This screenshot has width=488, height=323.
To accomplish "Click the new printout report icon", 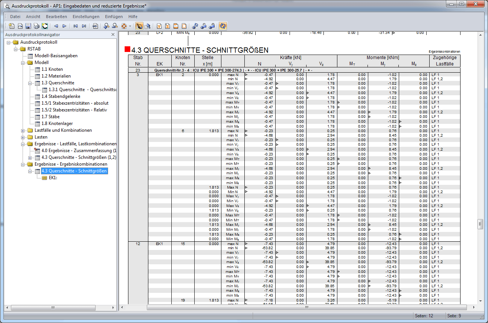I will coord(12,26).
